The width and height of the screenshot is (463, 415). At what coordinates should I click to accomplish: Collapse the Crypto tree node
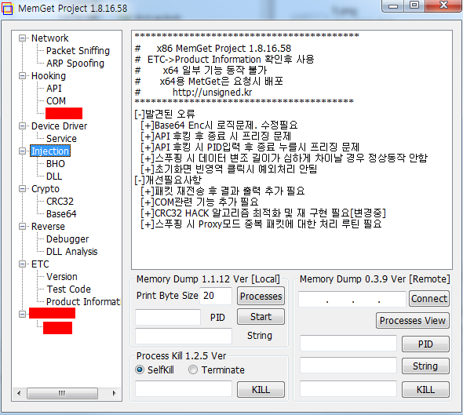(x=22, y=188)
